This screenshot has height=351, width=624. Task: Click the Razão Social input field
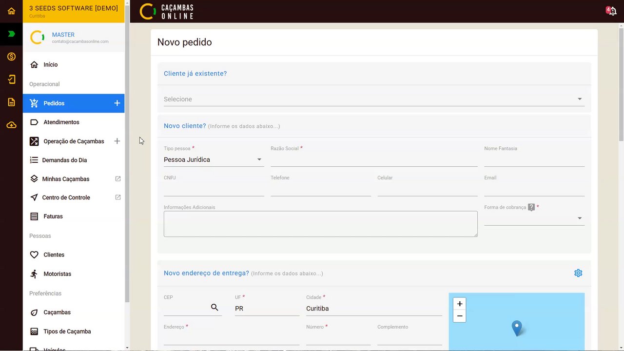[x=374, y=159]
